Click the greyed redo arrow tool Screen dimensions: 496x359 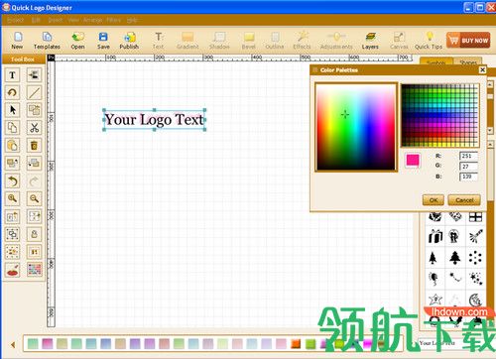(34, 180)
